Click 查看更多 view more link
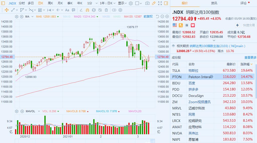This screenshot has width=257, height=143. (x=250, y=58)
